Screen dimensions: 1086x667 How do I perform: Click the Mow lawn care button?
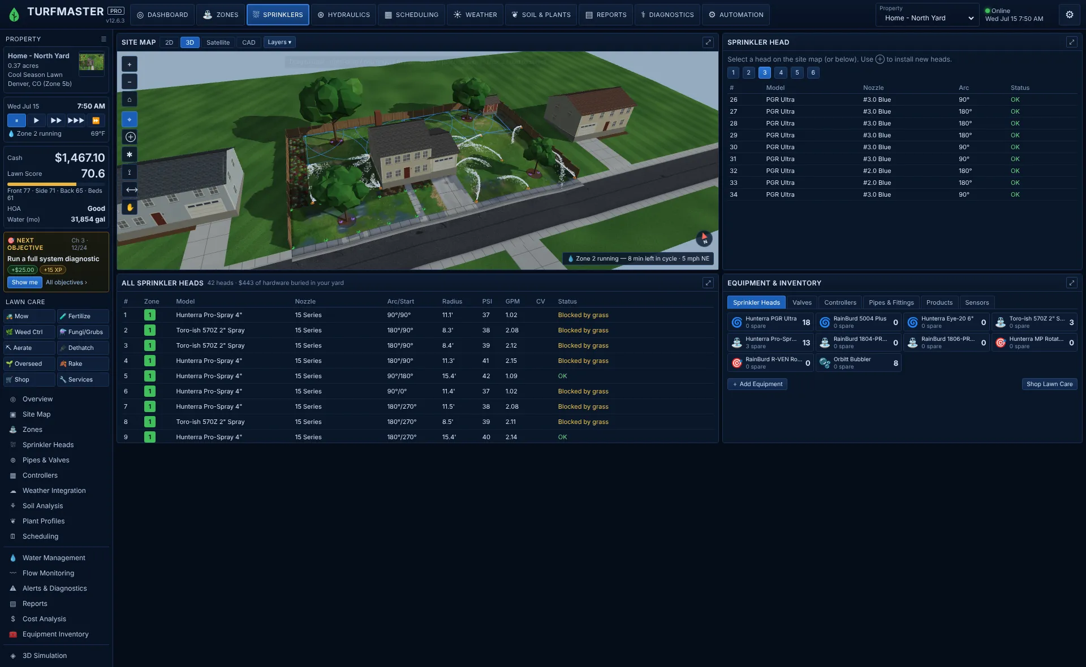point(29,317)
